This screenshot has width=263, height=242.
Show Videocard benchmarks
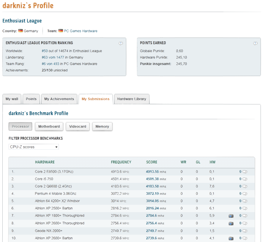pyautogui.click(x=78, y=126)
